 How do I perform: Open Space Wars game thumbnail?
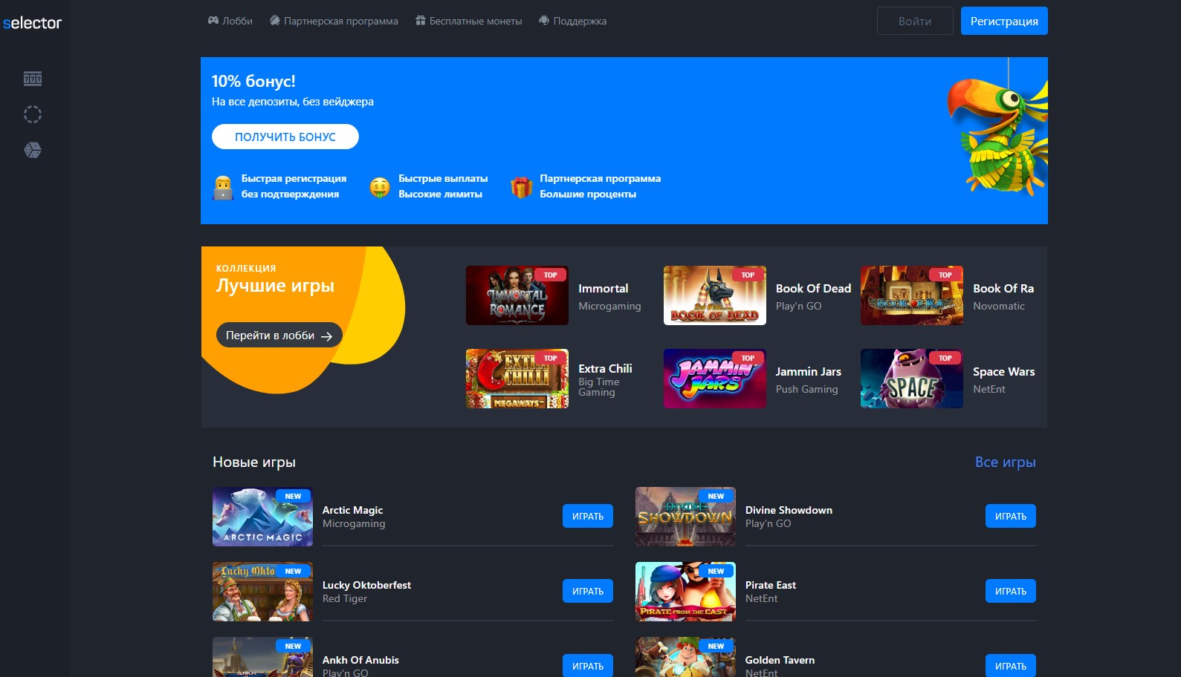(912, 379)
